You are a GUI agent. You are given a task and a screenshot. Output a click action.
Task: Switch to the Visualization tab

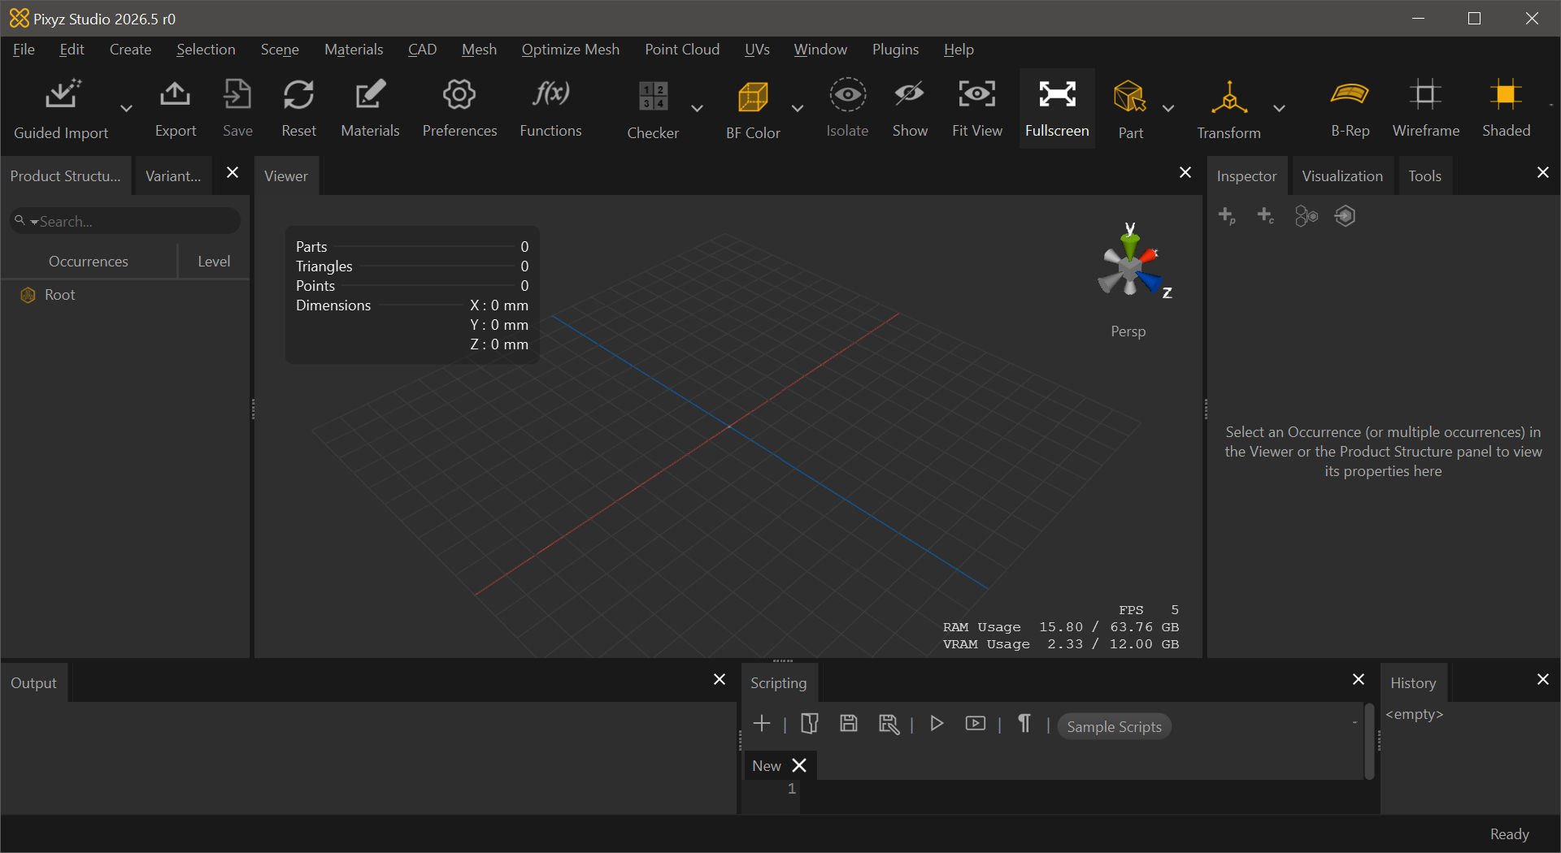(1341, 175)
